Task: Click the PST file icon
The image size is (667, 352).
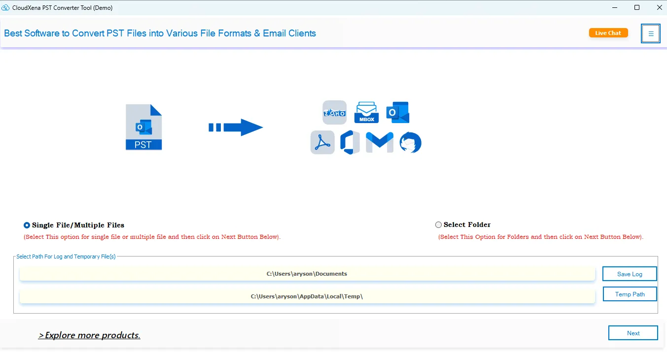Action: pyautogui.click(x=143, y=127)
